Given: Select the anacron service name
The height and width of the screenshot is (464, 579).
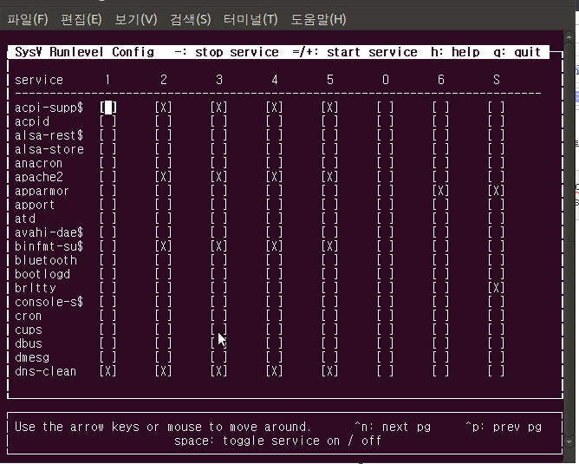Looking at the screenshot, I should point(38,163).
